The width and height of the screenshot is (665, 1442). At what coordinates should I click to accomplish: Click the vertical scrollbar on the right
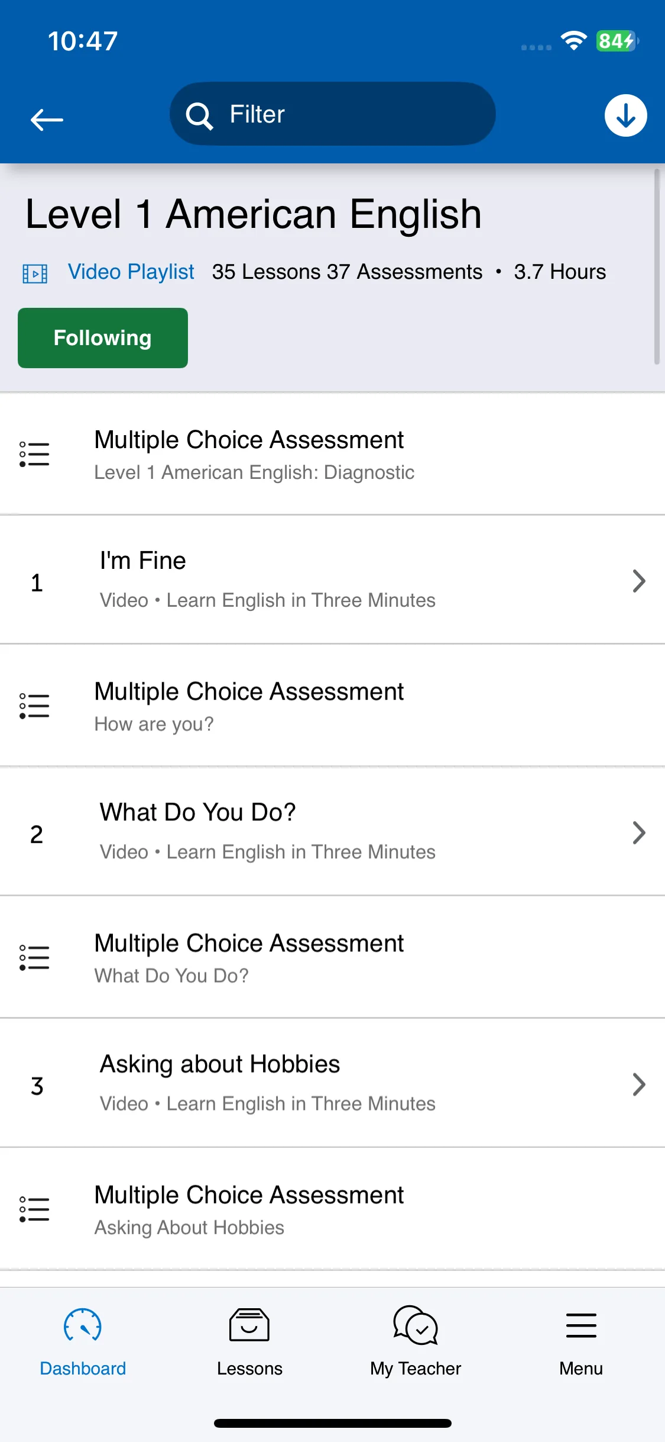(657, 266)
